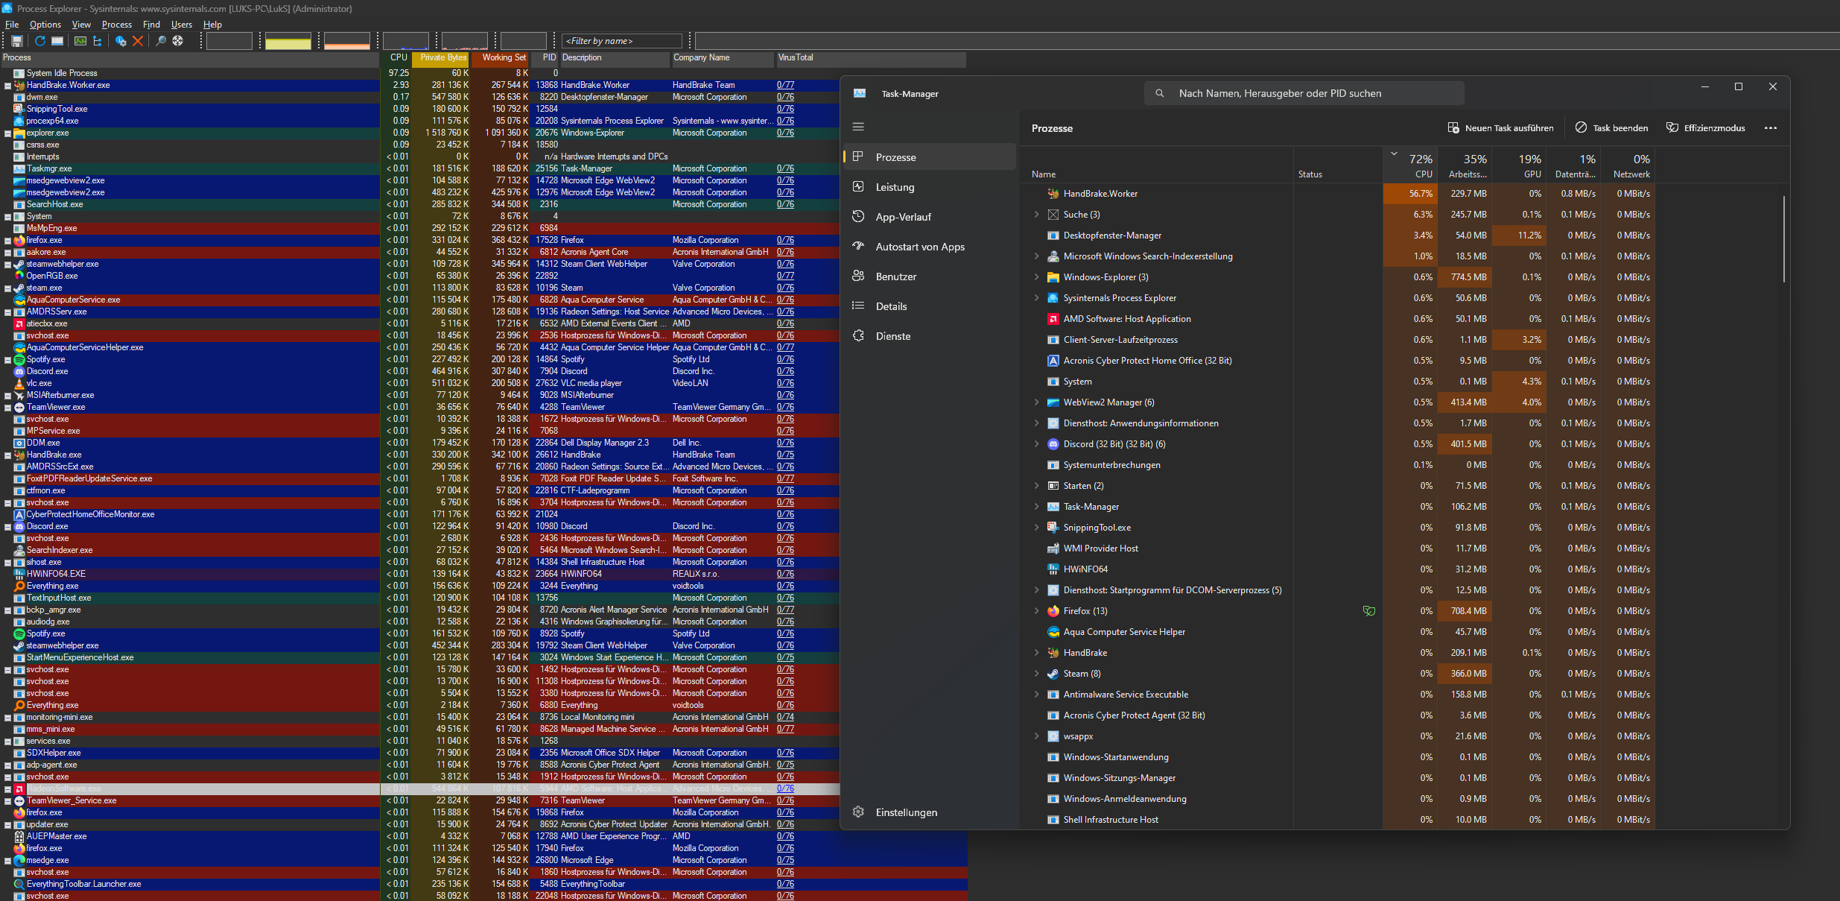Image resolution: width=1840 pixels, height=901 pixels.
Task: Click the orange physical memory mini graph
Action: tap(347, 41)
